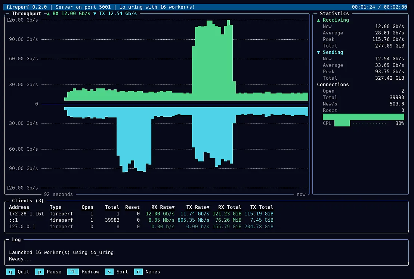Select client row 127.0.0.1
Image resolution: width=414 pixels, height=279 pixels.
pyautogui.click(x=141, y=226)
